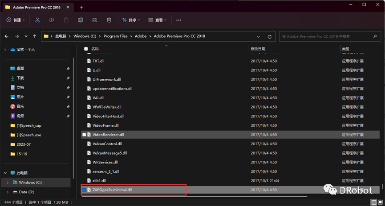
Task: Click the file list vertical scrollbar
Action: pos(382,186)
